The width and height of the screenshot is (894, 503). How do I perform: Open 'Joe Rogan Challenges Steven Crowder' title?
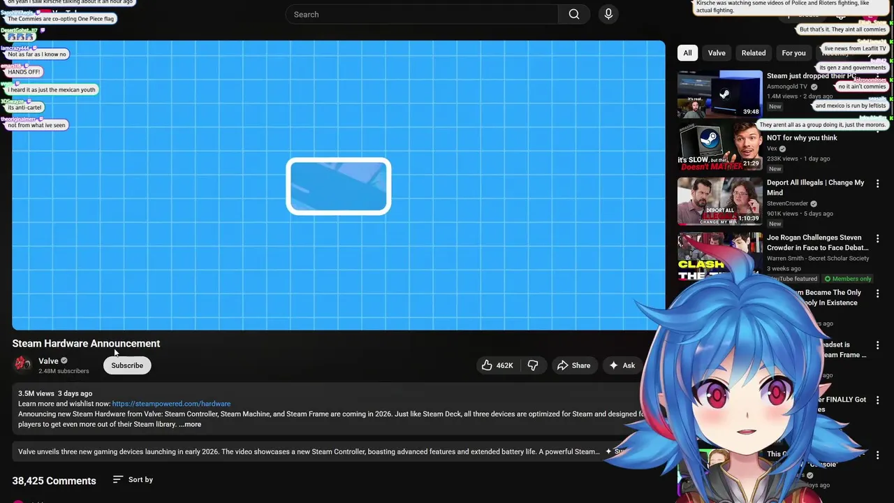(818, 242)
